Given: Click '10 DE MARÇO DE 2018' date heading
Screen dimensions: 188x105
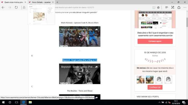Looking at the screenshot, I should tap(155, 52).
